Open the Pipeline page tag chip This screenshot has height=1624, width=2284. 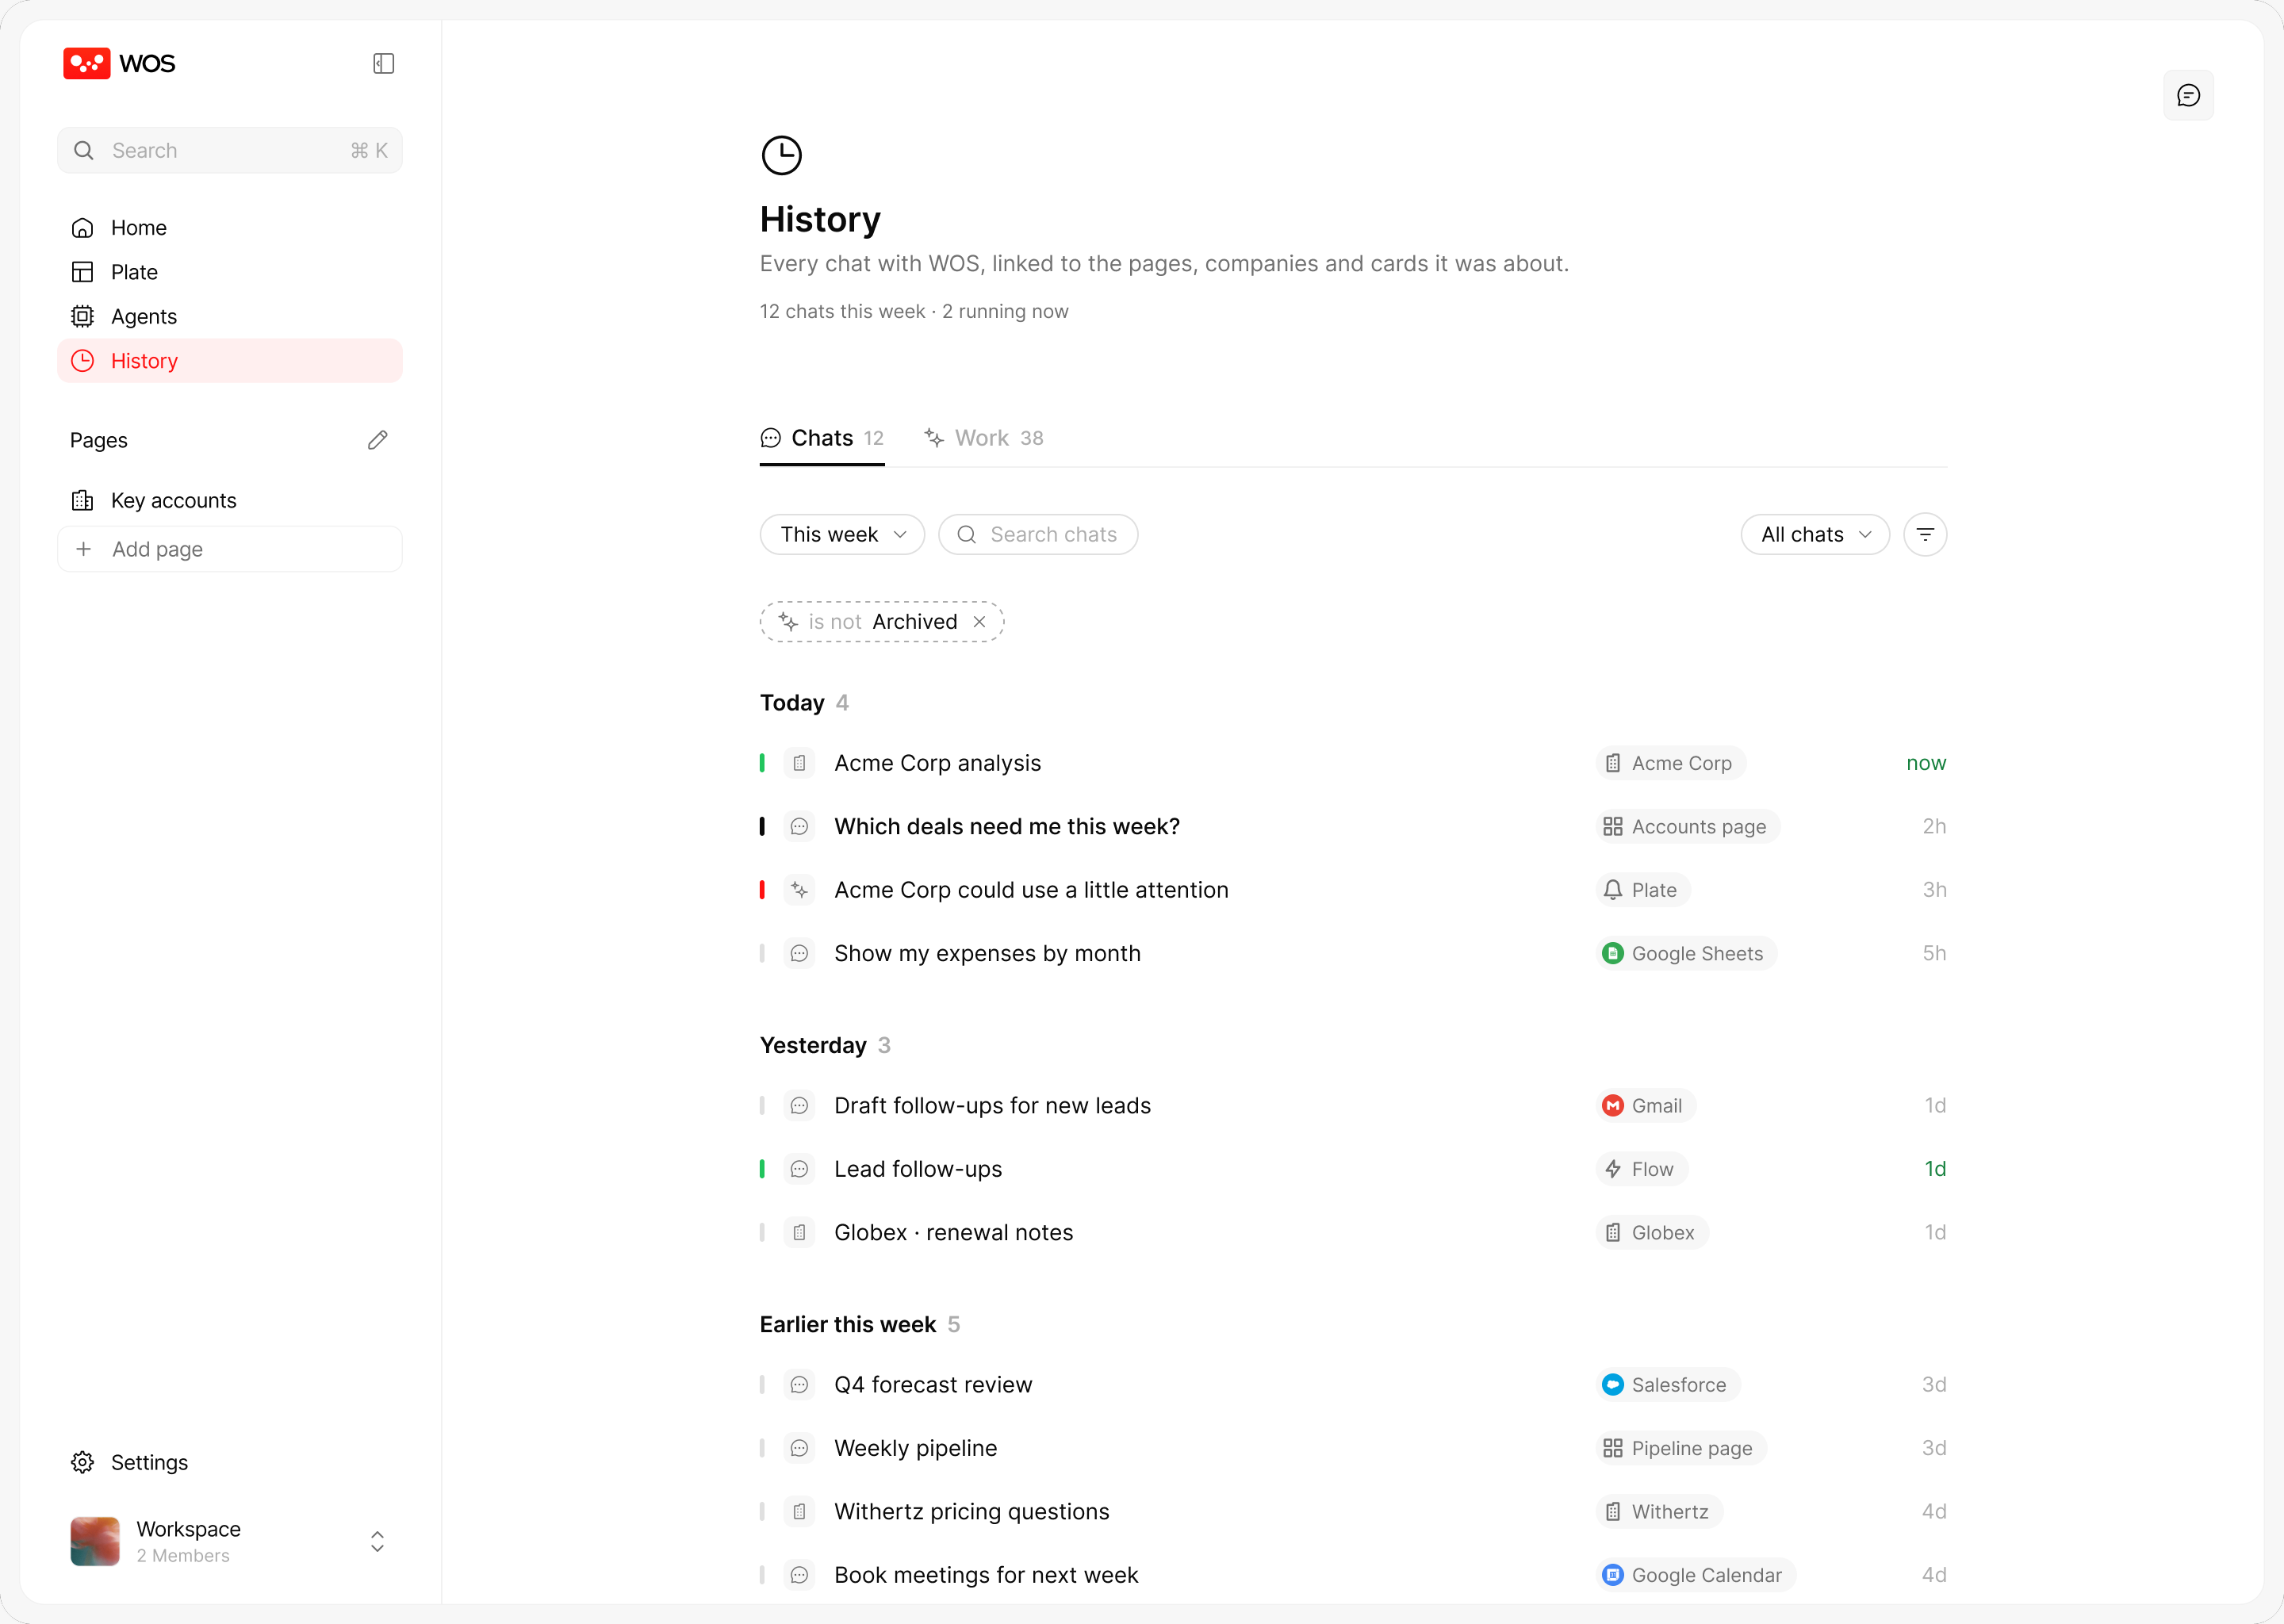coord(1681,1448)
